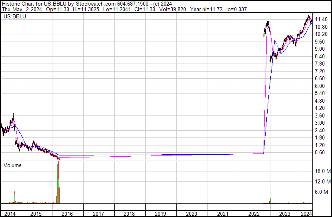This screenshot has width=332, height=217.
Task: Click the 10.80 price axis label
Action: pos(321,27)
